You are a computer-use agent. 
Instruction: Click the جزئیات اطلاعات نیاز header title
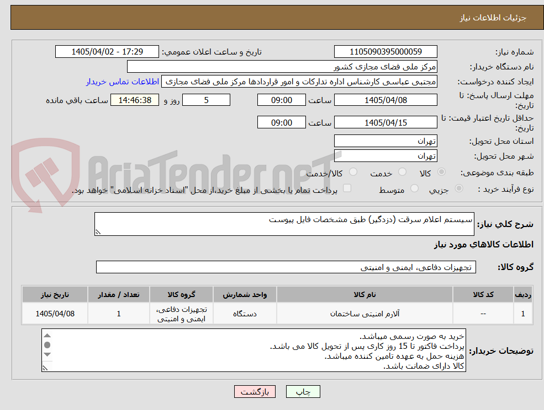[x=493, y=18]
